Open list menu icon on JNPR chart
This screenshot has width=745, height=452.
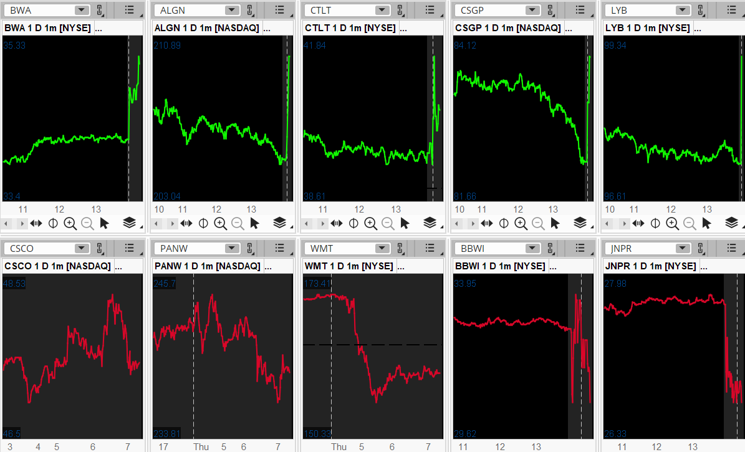731,248
